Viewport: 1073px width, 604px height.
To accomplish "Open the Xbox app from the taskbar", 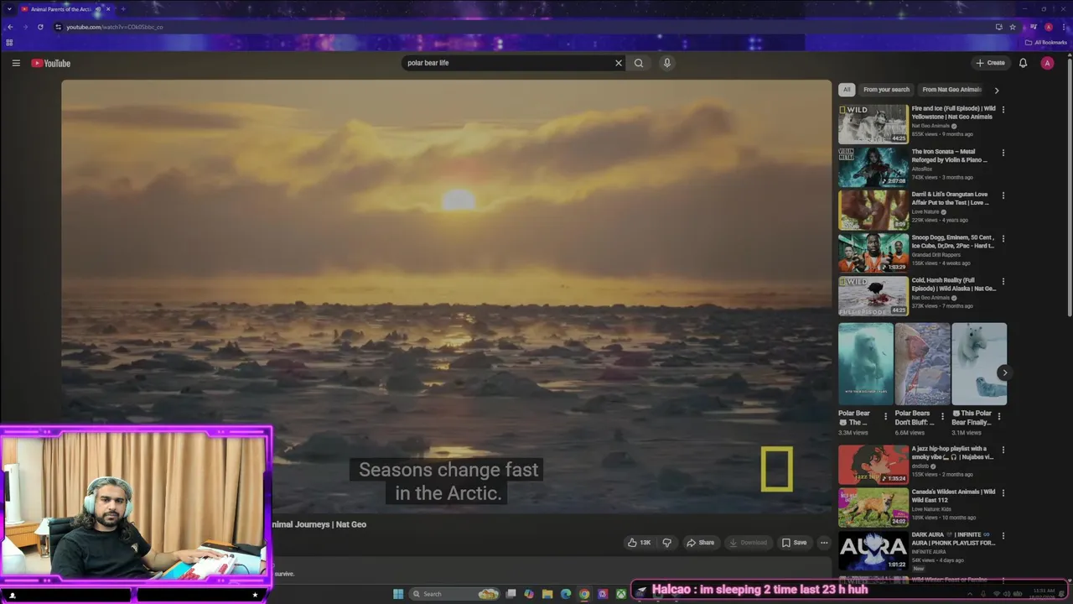I will click(621, 594).
